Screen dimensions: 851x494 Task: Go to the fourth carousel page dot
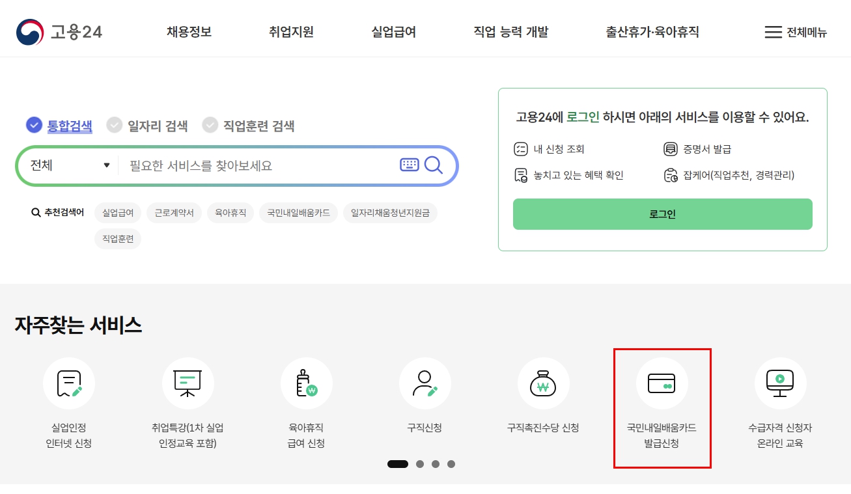pos(451,464)
